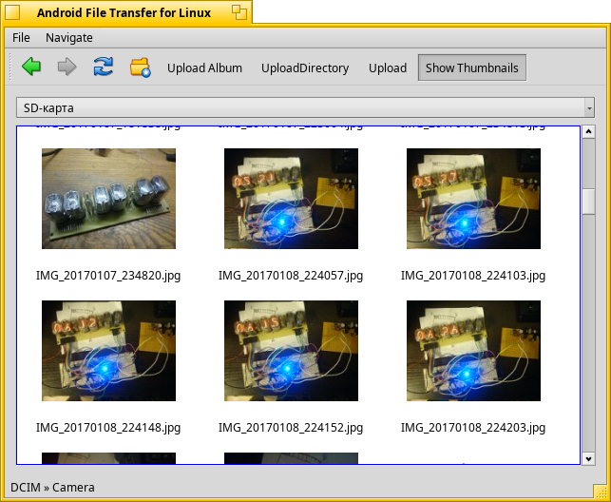
Task: Click the window resize corner grip
Action: [601, 492]
